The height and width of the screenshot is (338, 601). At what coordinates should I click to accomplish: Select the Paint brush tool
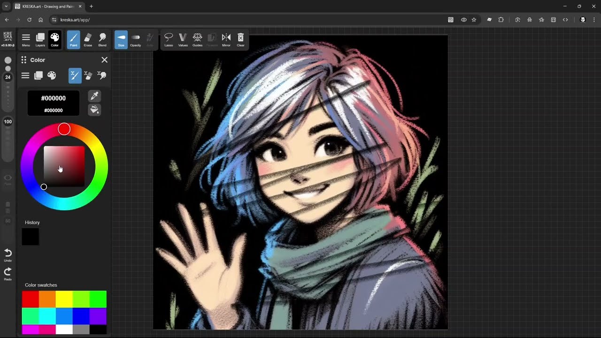tap(73, 40)
